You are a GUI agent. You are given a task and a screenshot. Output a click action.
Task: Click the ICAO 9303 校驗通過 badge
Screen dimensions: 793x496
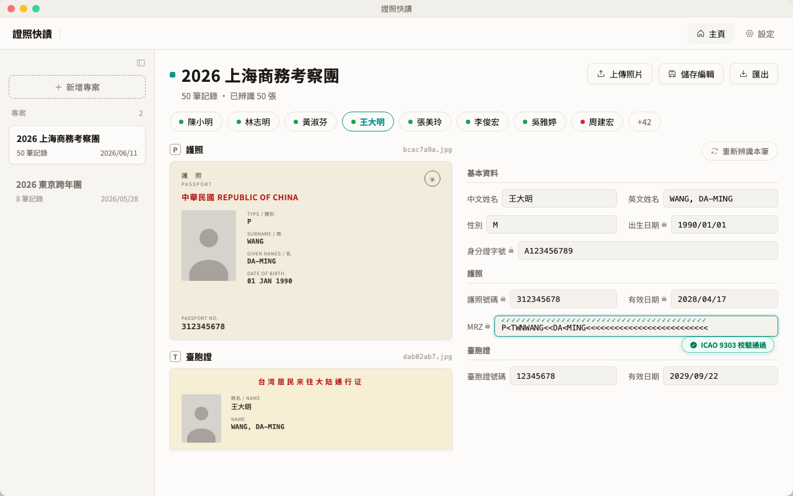pyautogui.click(x=728, y=345)
